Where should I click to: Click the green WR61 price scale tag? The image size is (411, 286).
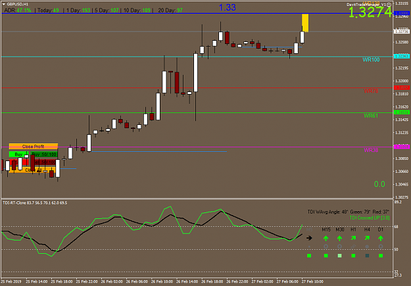(x=402, y=112)
